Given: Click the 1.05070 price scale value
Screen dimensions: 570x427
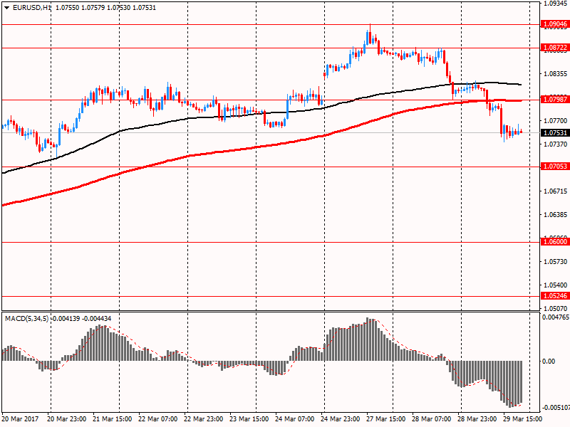Looking at the screenshot, I should (x=555, y=309).
